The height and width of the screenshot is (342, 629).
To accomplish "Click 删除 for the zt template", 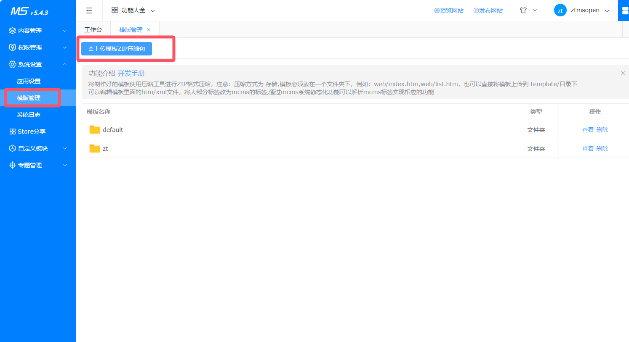I will [602, 149].
